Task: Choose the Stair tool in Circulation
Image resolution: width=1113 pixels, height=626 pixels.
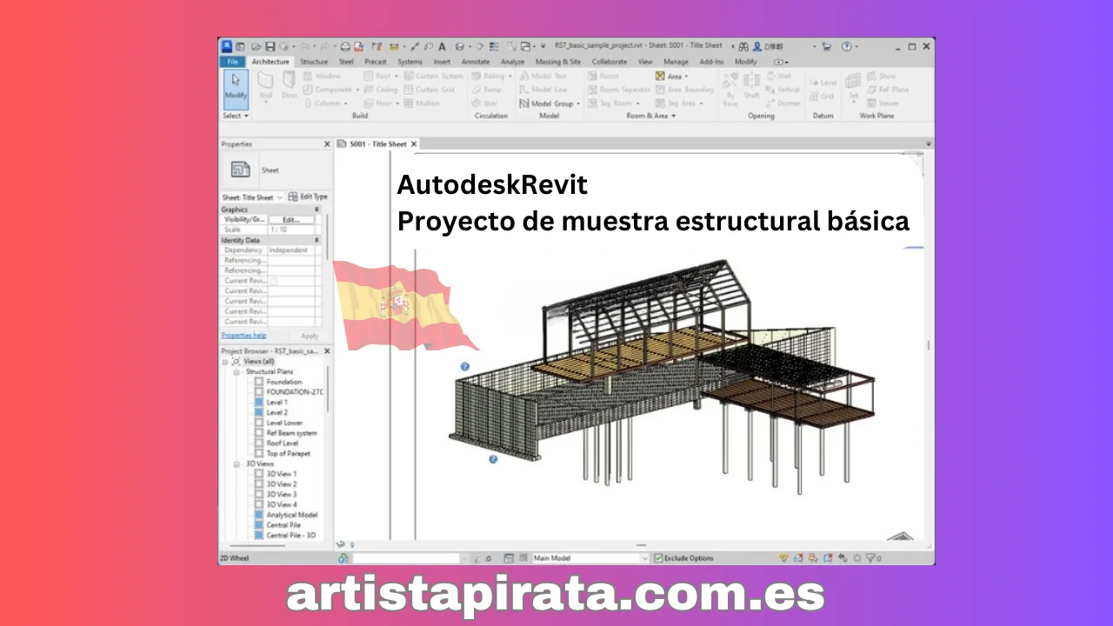Action: (x=484, y=103)
